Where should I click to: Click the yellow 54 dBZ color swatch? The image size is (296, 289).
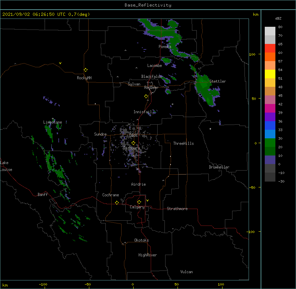pos(270,74)
